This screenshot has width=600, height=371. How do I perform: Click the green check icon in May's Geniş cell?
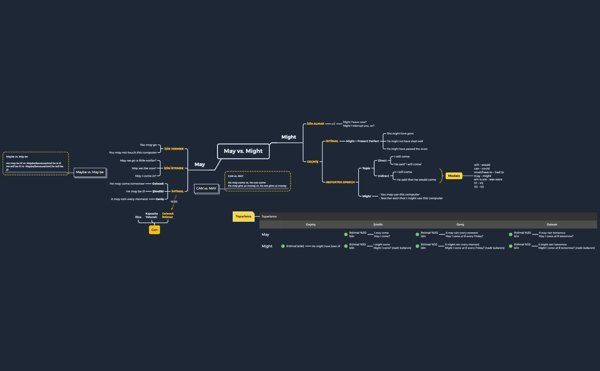[x=417, y=234]
